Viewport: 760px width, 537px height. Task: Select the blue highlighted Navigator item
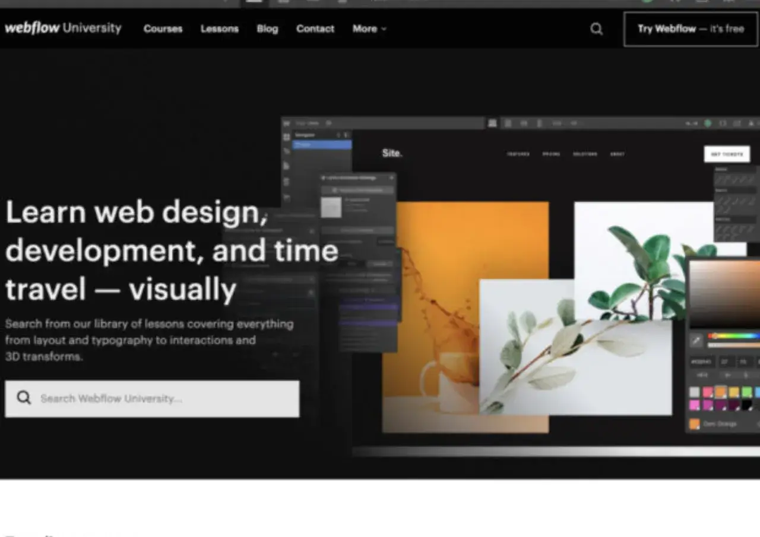point(322,145)
